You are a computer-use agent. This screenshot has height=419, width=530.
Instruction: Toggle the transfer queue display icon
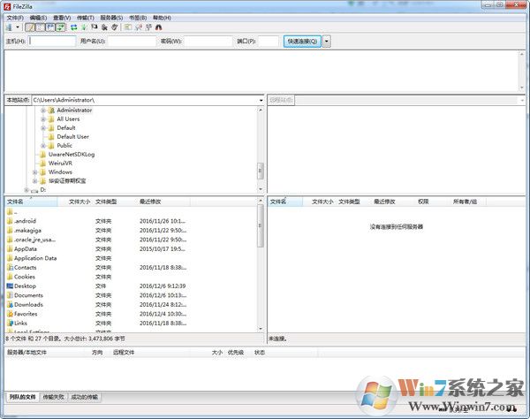[x=60, y=27]
